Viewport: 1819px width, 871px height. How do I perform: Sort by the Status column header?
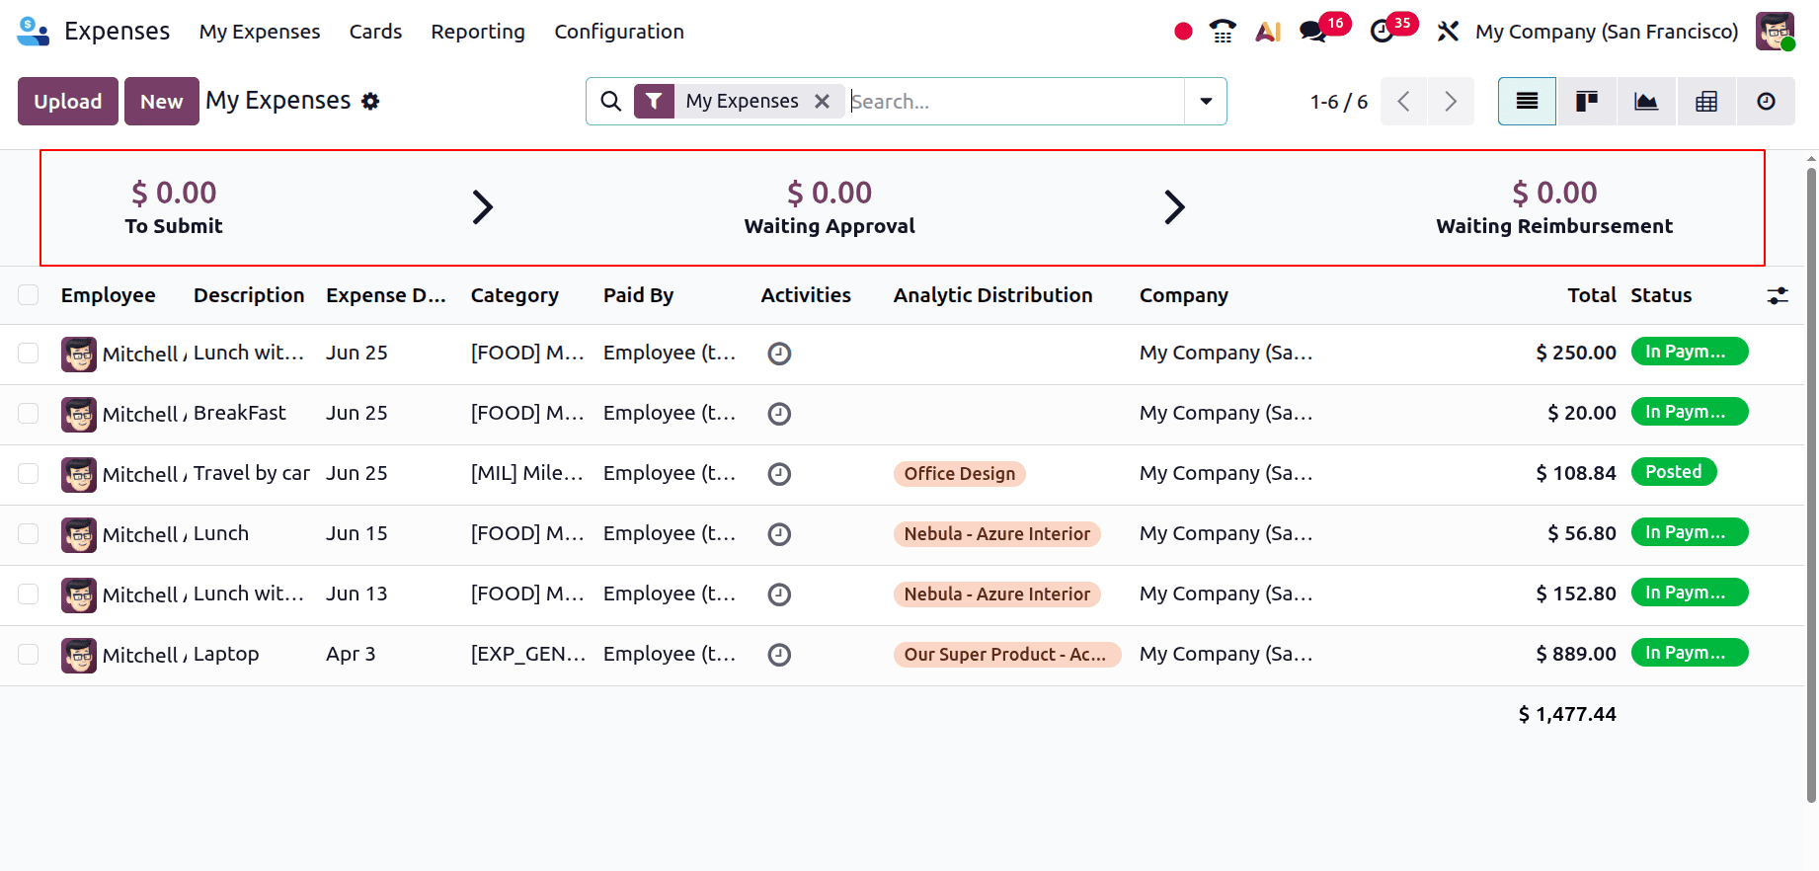click(1661, 295)
